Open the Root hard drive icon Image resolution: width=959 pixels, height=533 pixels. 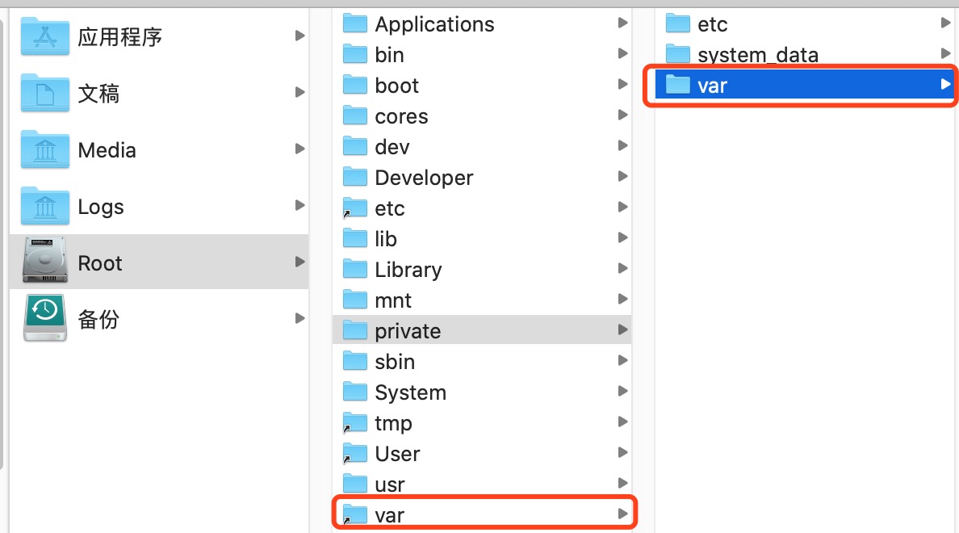(x=44, y=260)
